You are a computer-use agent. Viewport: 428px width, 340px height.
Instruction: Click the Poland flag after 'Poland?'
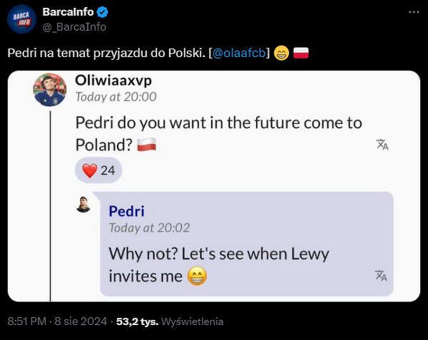tap(146, 145)
